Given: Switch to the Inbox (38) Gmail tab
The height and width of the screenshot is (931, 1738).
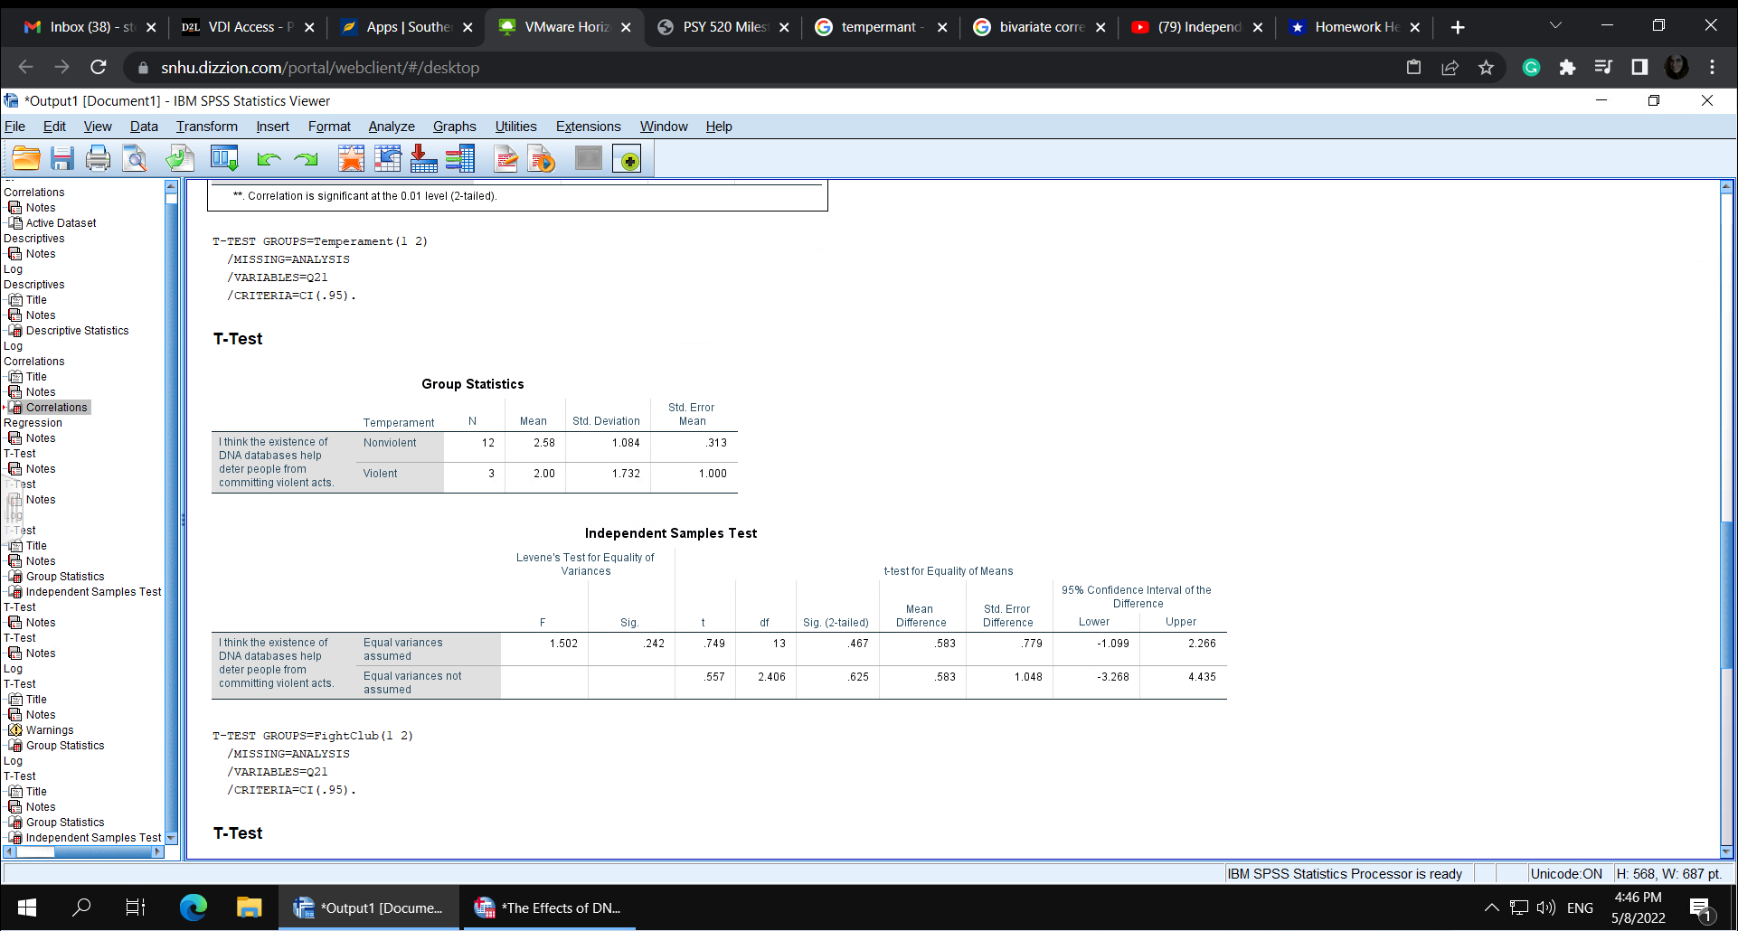Looking at the screenshot, I should pos(90,27).
